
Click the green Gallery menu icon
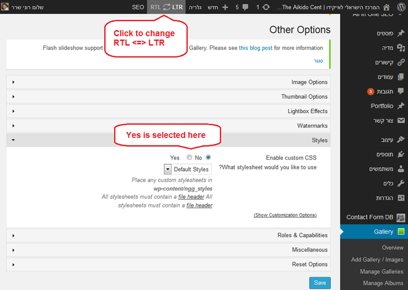point(401,231)
